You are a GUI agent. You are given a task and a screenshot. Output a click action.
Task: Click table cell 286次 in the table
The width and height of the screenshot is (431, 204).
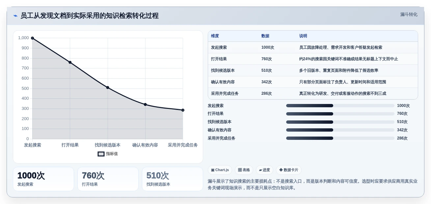[267, 93]
